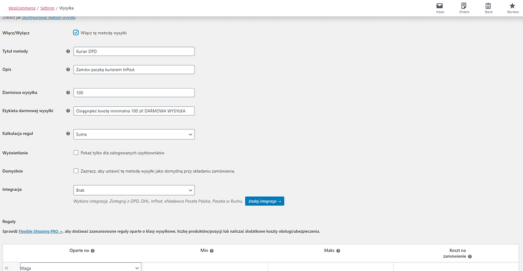
Task: Open the Waga rule condition dropdown
Action: [80, 267]
